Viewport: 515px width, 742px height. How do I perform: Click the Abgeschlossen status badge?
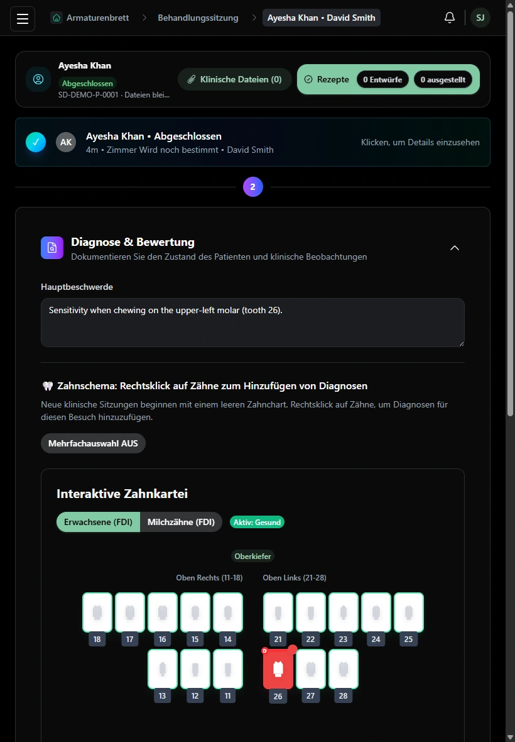[x=87, y=83]
